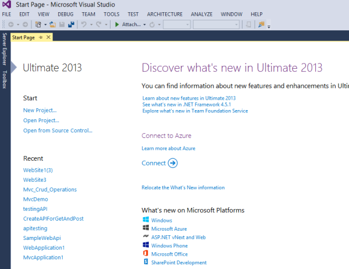Click Learn more about Azure link
The width and height of the screenshot is (349, 269).
tap(168, 148)
